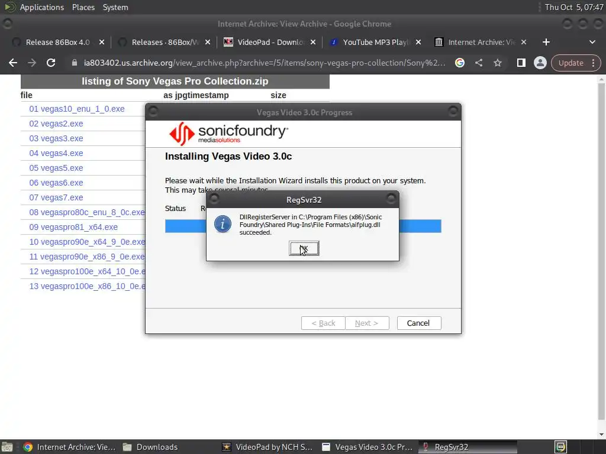Share this page from the address bar

[479, 63]
